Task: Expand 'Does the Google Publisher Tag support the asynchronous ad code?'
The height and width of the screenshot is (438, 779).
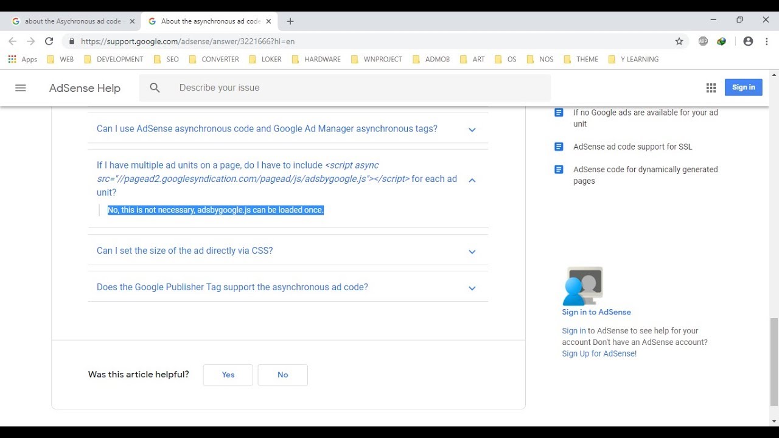Action: tap(472, 287)
